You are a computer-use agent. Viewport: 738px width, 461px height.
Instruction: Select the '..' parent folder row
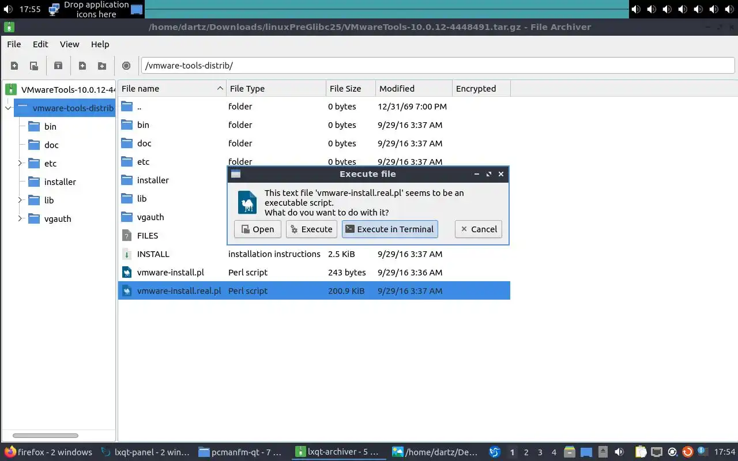pyautogui.click(x=314, y=107)
